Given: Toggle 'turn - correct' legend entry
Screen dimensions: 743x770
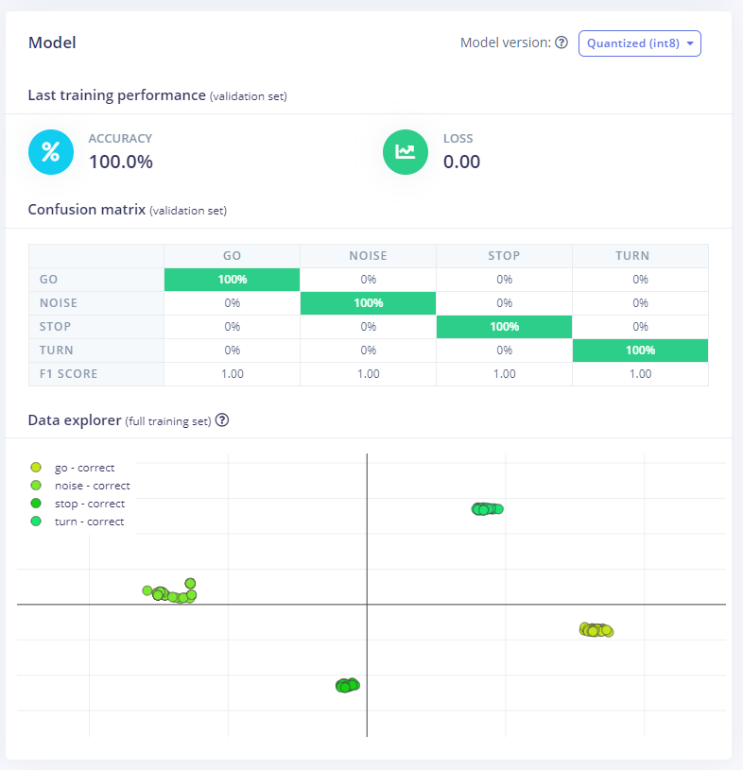Looking at the screenshot, I should coord(78,522).
